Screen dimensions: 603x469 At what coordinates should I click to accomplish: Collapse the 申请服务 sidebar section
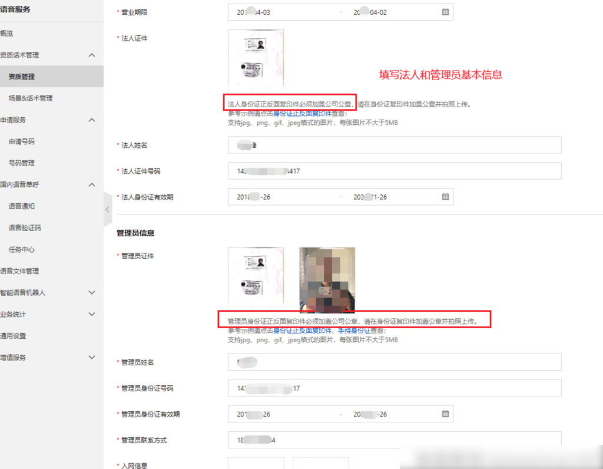click(92, 120)
